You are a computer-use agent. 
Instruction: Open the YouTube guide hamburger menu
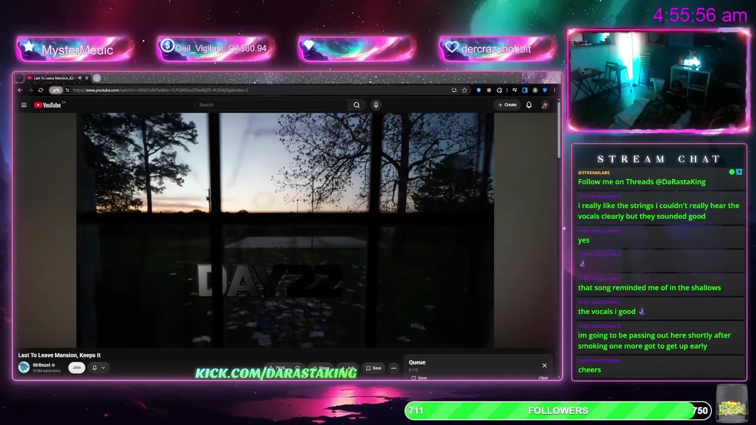click(x=24, y=105)
